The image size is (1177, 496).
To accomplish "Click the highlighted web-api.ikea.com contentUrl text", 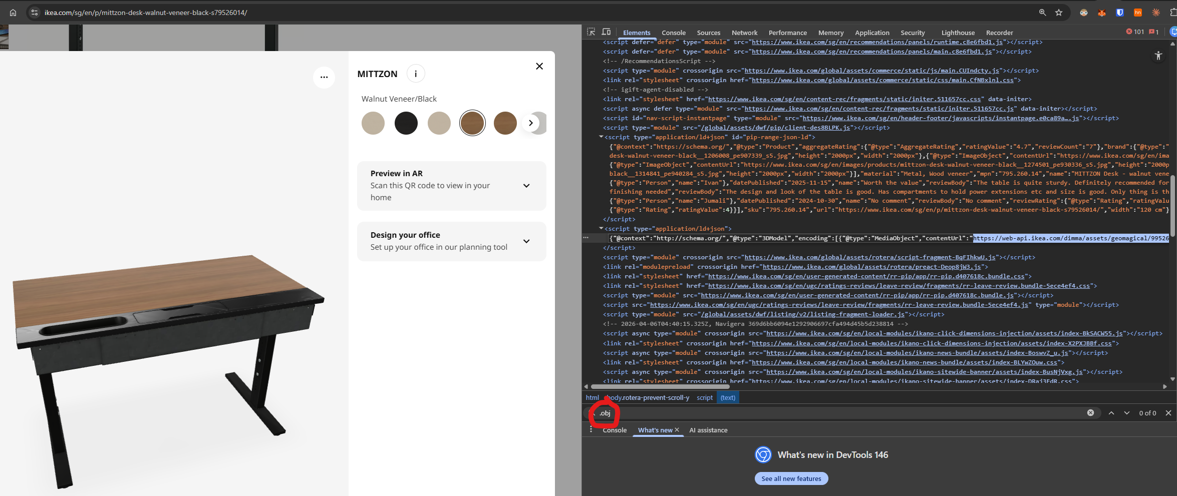I will pos(1071,238).
